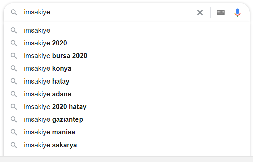The width and height of the screenshot is (253, 162).
Task: Pick the 'imsakiye konya' suggestion
Action: [x=127, y=68]
